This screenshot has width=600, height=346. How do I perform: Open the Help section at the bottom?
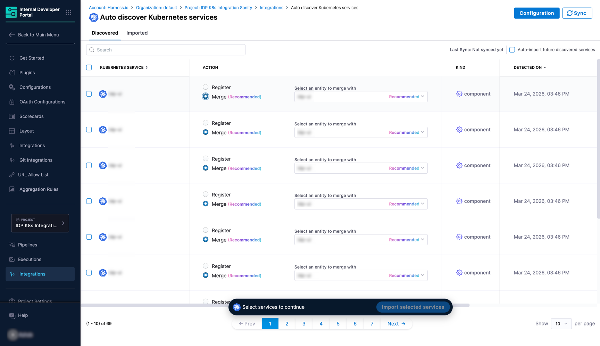click(23, 315)
